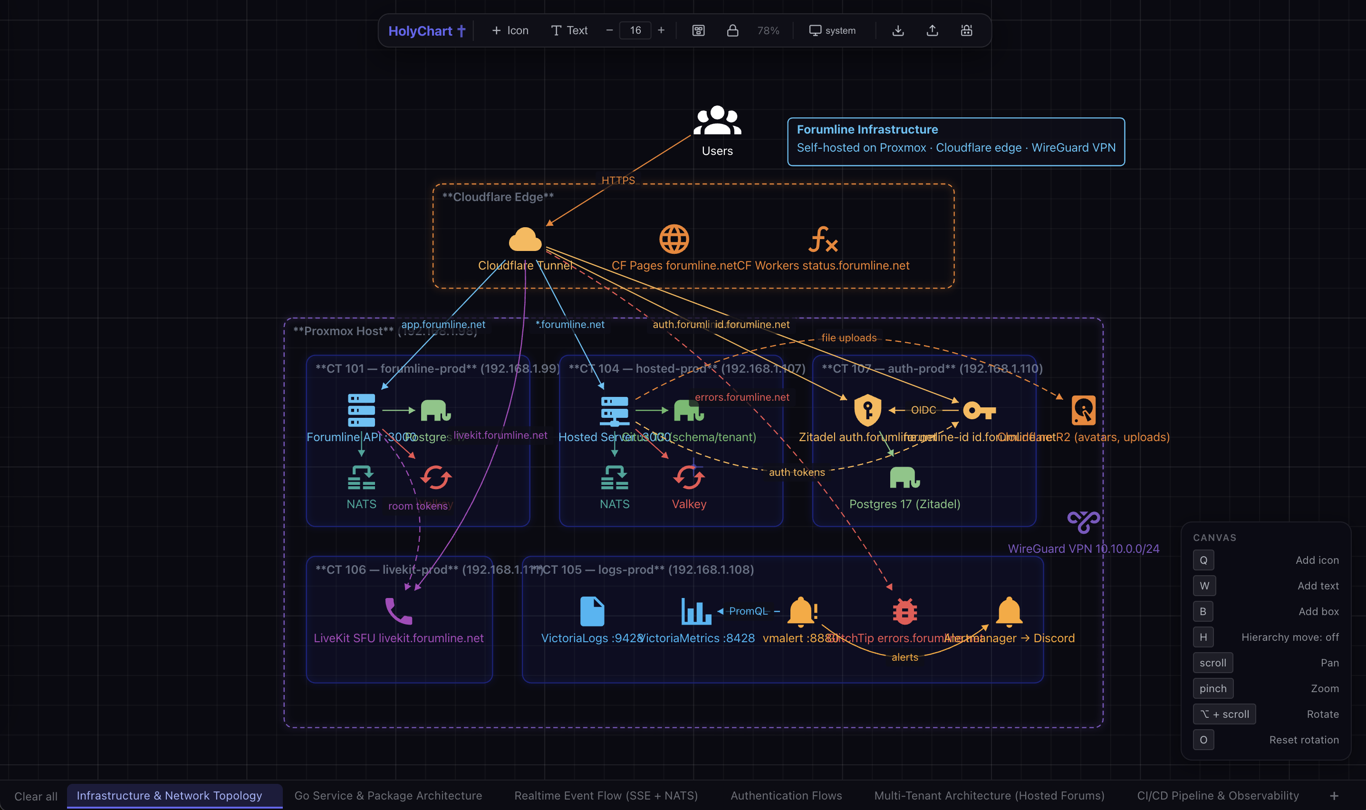Select the CF Pages globe icon

tap(674, 239)
